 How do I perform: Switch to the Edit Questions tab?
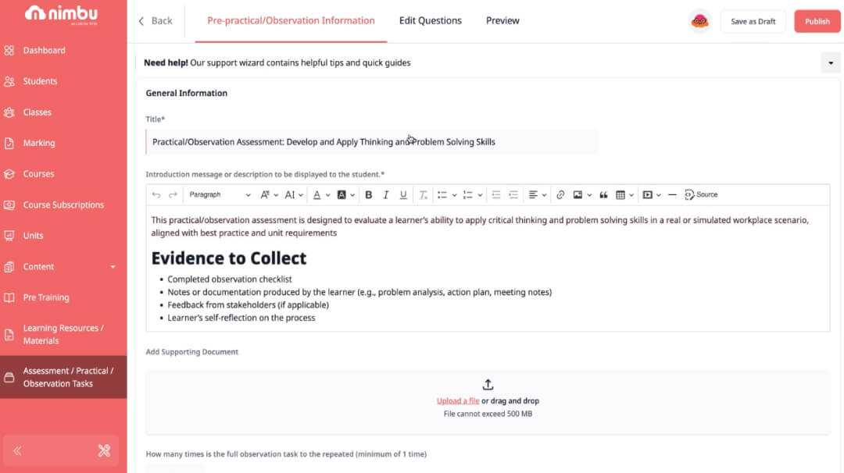point(430,21)
